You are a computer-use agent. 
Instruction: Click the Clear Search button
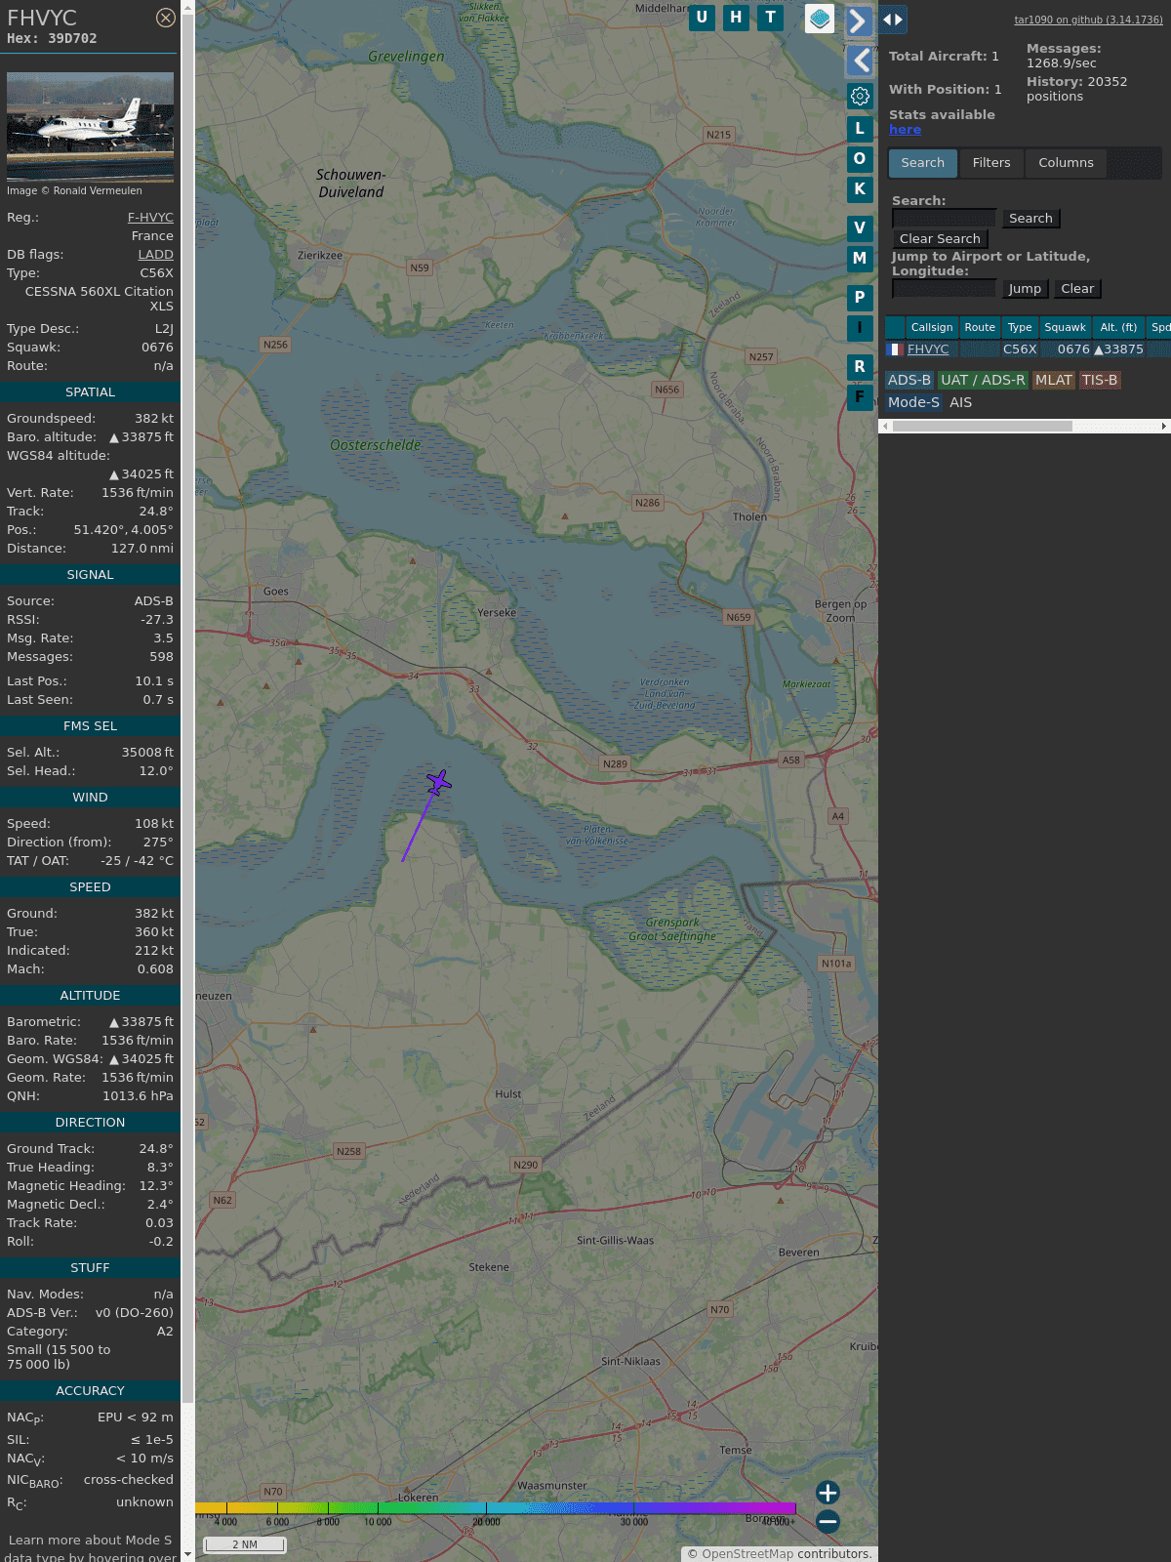(x=940, y=239)
